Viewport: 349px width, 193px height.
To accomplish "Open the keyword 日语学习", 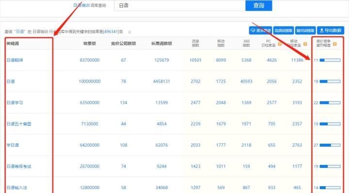I will (x=15, y=103).
